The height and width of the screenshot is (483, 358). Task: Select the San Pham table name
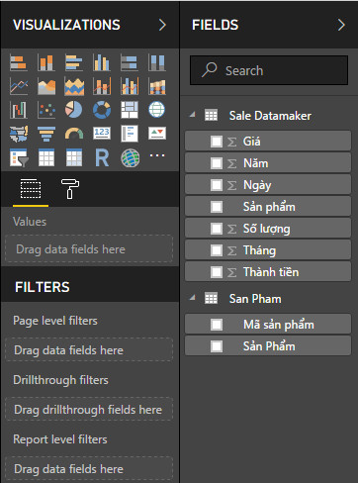tap(255, 299)
